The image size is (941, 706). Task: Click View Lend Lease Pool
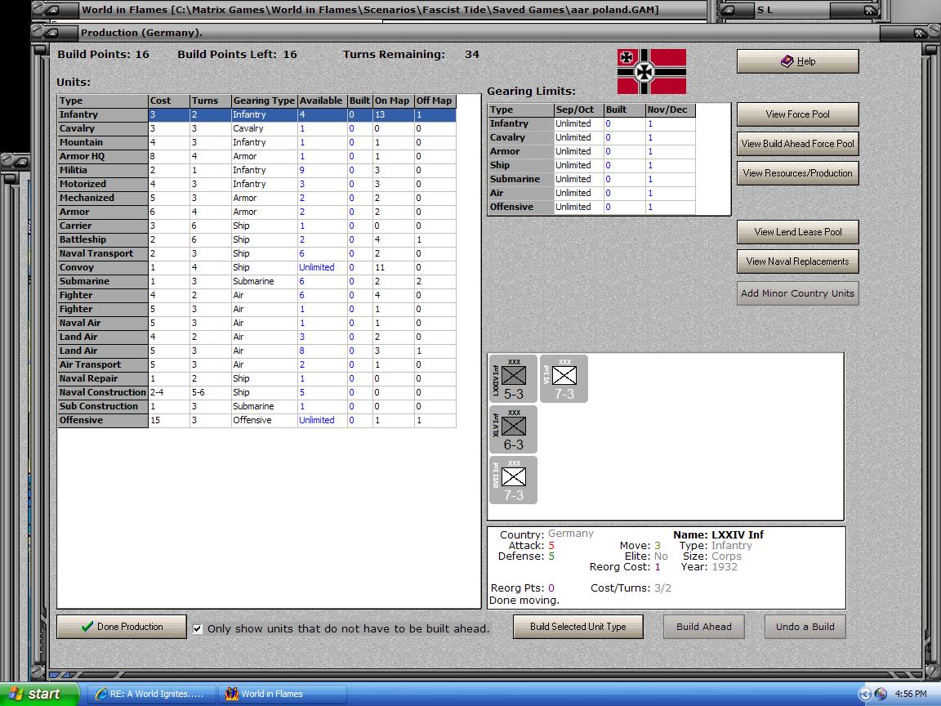pos(797,232)
